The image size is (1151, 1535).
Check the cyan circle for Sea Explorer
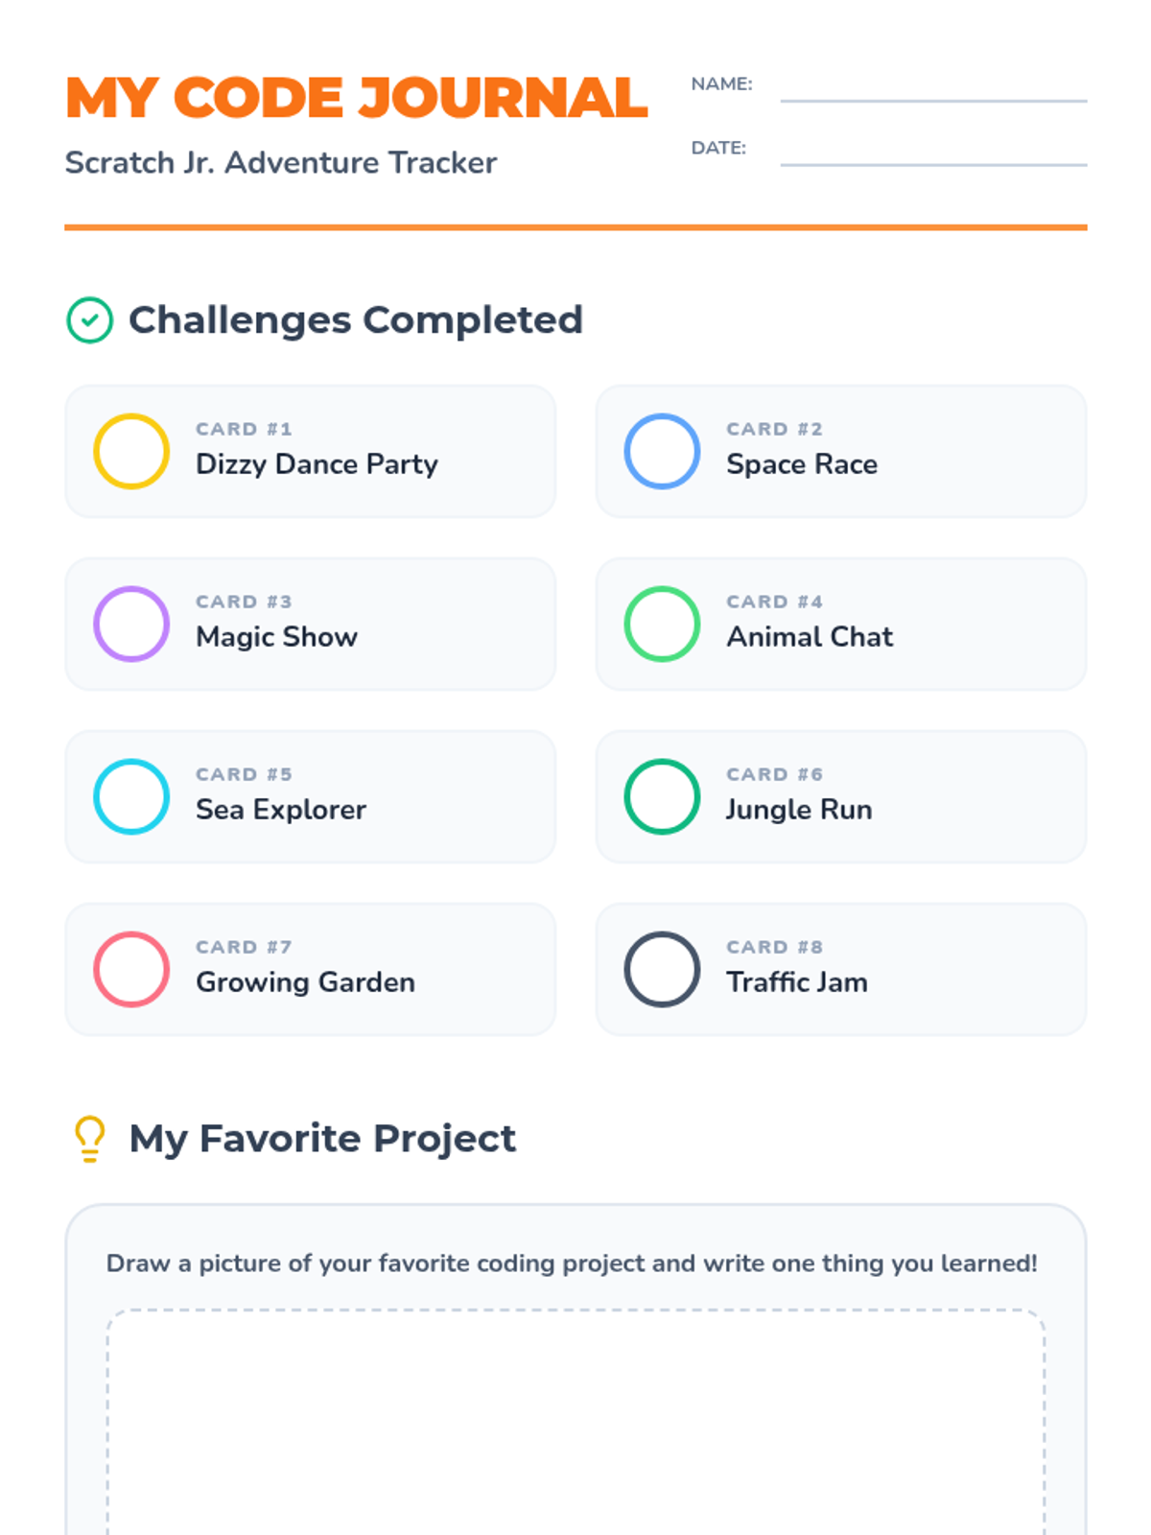coord(131,796)
